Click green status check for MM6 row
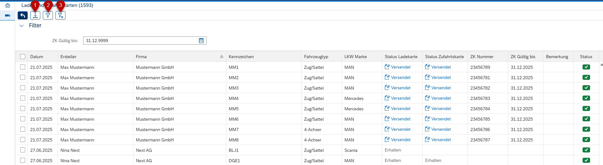Viewport: 603px width, 165px height. click(586, 119)
